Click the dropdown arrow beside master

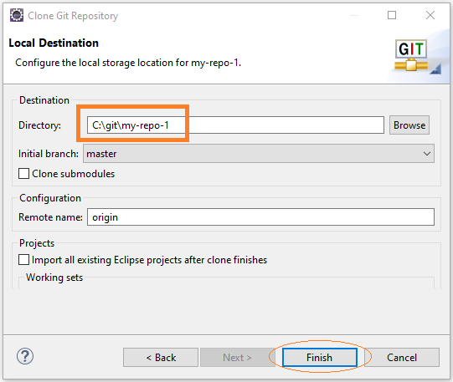(x=427, y=154)
